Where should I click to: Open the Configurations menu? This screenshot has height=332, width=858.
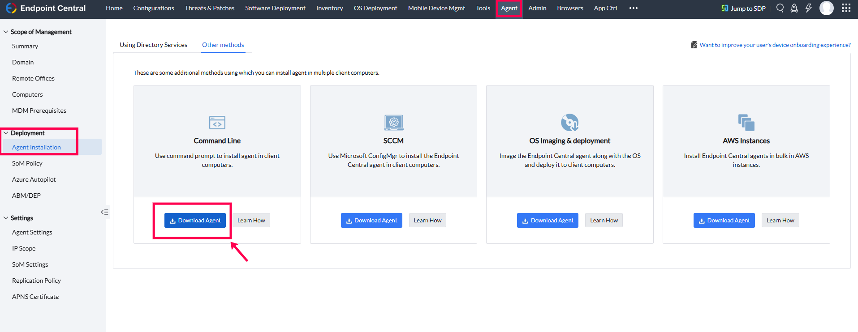[x=154, y=8]
